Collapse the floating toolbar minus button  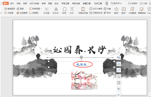(119, 53)
